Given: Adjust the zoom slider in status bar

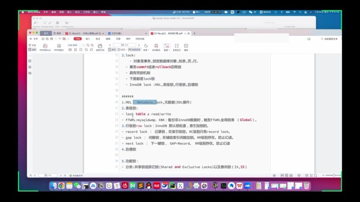Looking at the screenshot, I should 334,175.
